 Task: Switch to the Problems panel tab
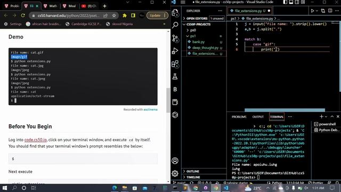click(x=239, y=117)
